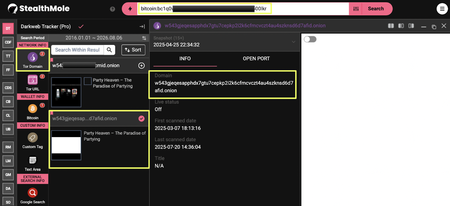Image resolution: width=450 pixels, height=206 pixels.
Task: Select the w54...mid.onion result row
Action: (x=99, y=66)
